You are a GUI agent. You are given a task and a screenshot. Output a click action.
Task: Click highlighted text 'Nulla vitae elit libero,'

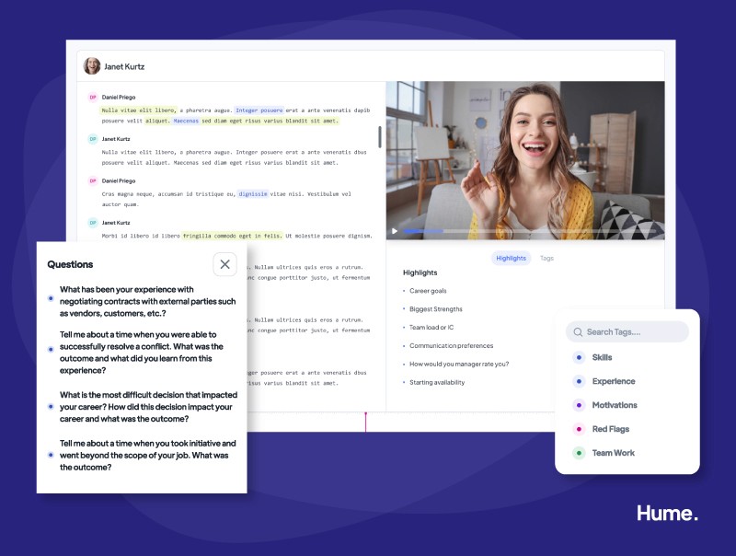[x=139, y=110]
